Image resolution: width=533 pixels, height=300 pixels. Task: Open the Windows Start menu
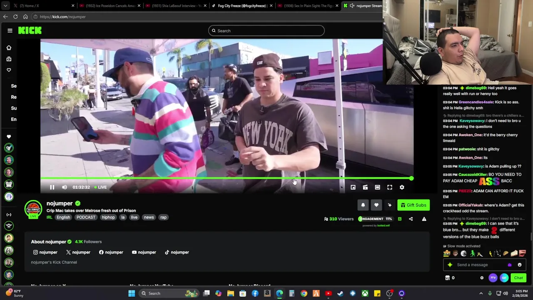(132, 293)
